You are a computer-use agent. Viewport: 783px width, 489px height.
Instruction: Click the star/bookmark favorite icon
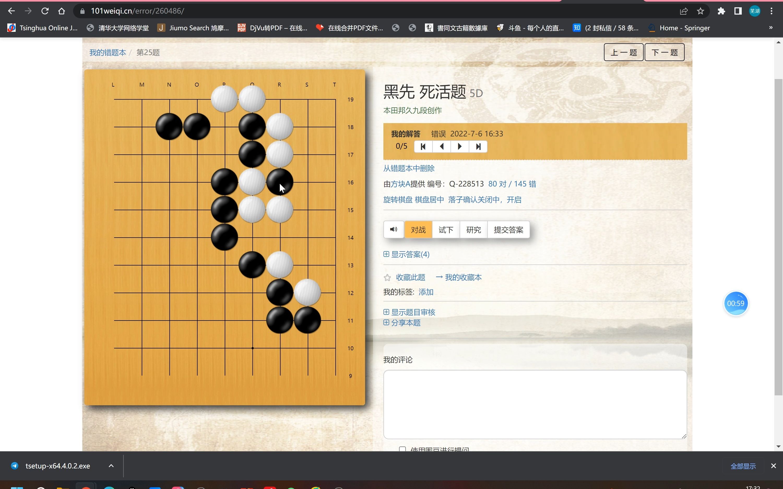click(x=387, y=277)
